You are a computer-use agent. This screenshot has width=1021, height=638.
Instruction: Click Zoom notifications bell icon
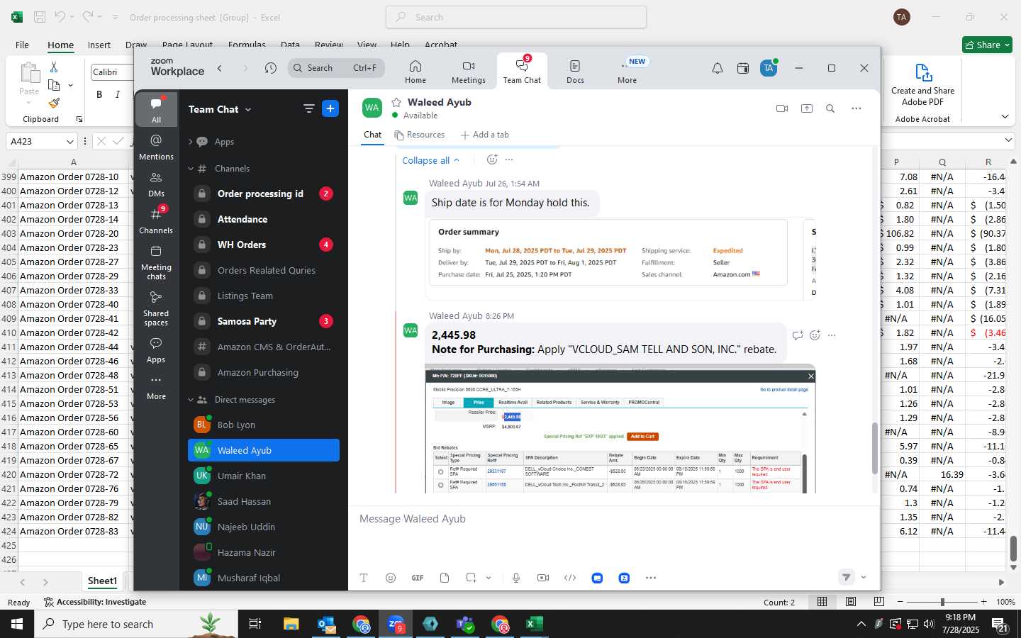[718, 68]
